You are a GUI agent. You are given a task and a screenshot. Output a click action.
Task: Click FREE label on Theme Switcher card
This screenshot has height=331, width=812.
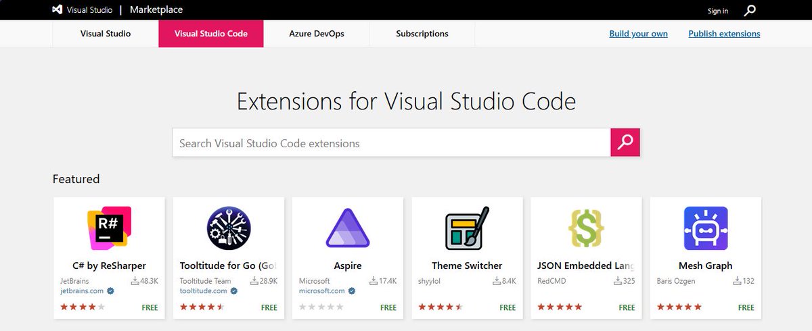click(x=507, y=307)
